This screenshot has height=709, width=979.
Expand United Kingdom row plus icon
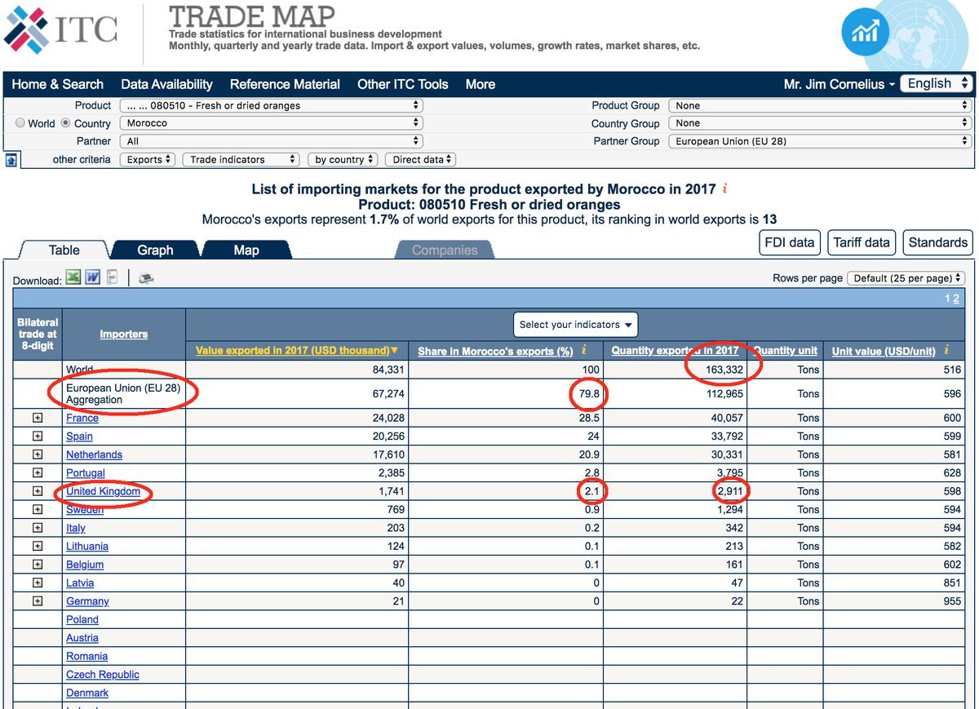[x=38, y=491]
